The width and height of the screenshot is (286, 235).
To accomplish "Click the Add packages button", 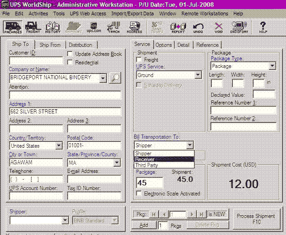I will click(x=144, y=225).
